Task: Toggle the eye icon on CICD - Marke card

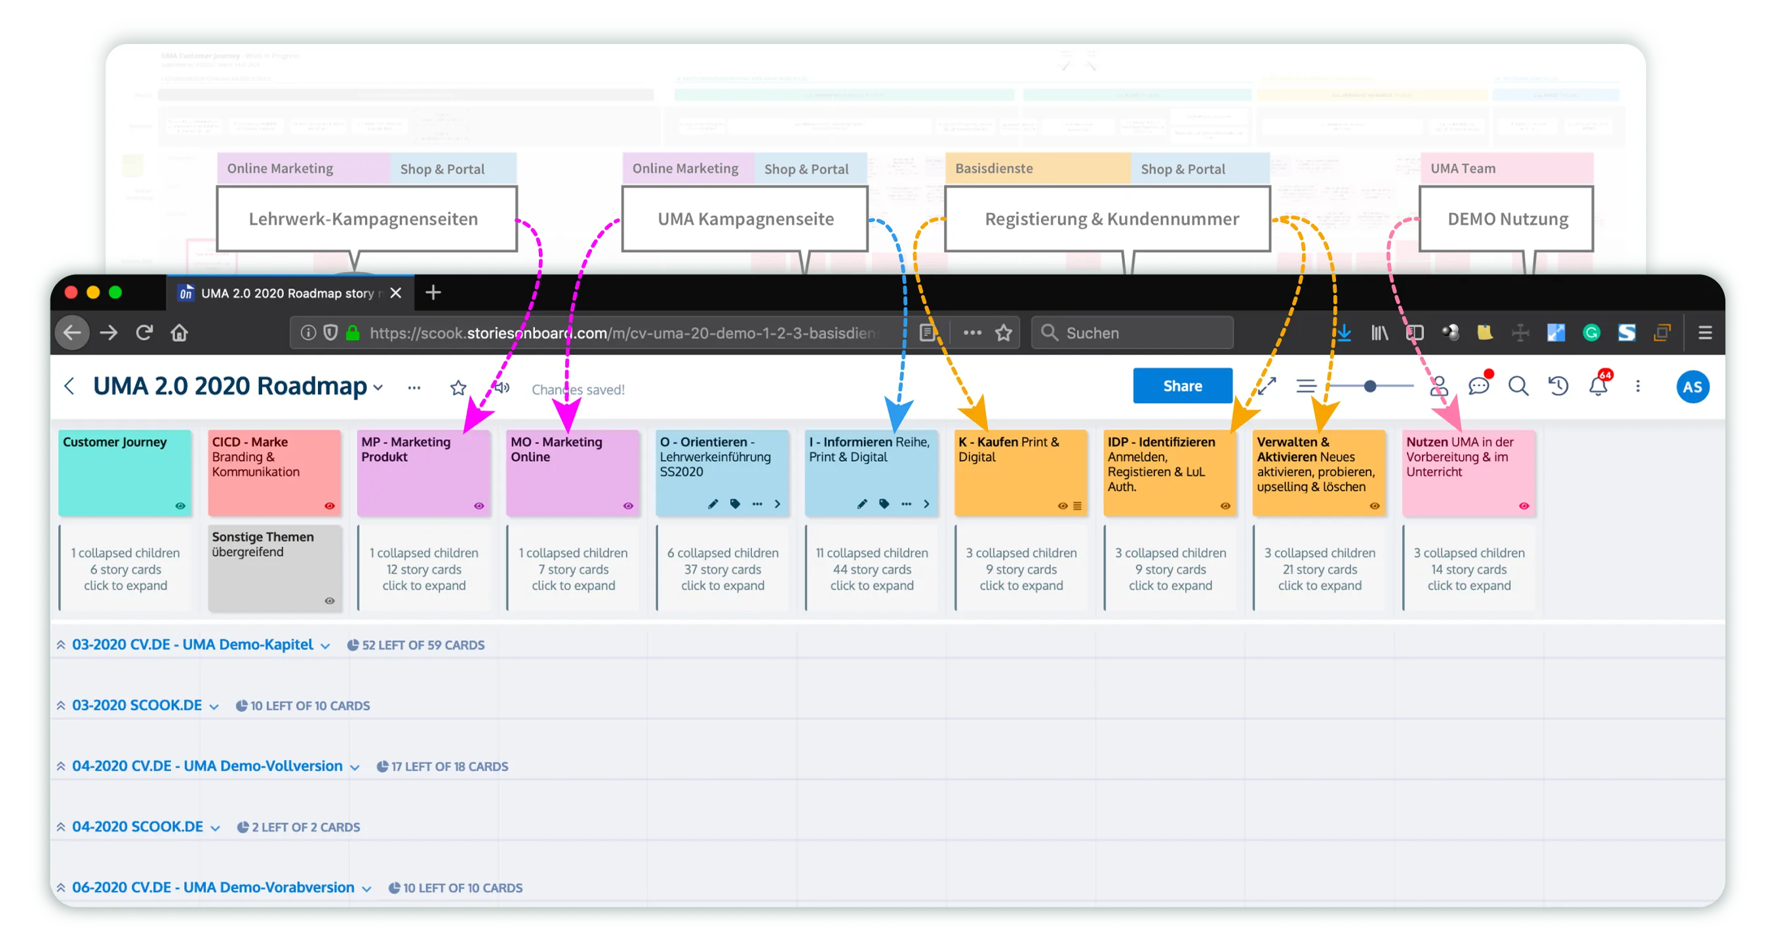Action: click(330, 506)
